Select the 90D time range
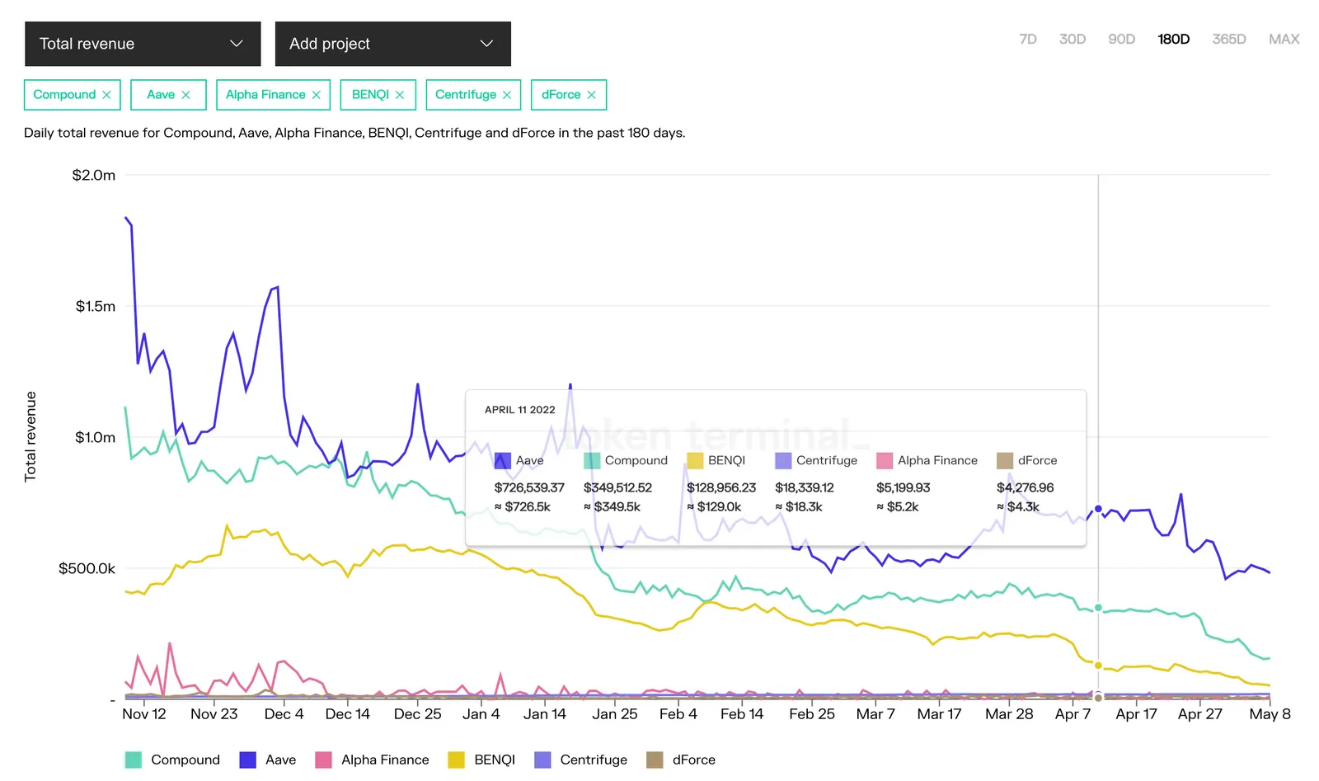This screenshot has width=1319, height=781. click(x=1122, y=39)
